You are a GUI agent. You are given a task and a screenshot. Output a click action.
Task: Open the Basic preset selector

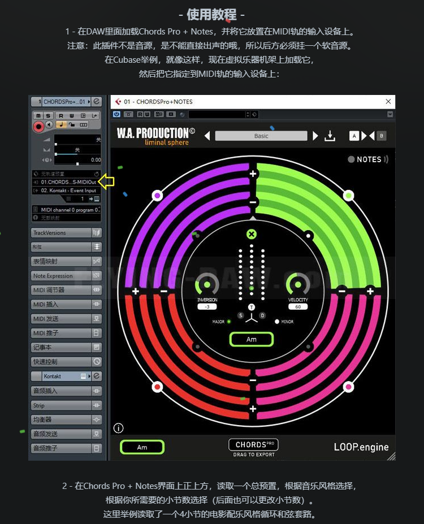[x=261, y=136]
